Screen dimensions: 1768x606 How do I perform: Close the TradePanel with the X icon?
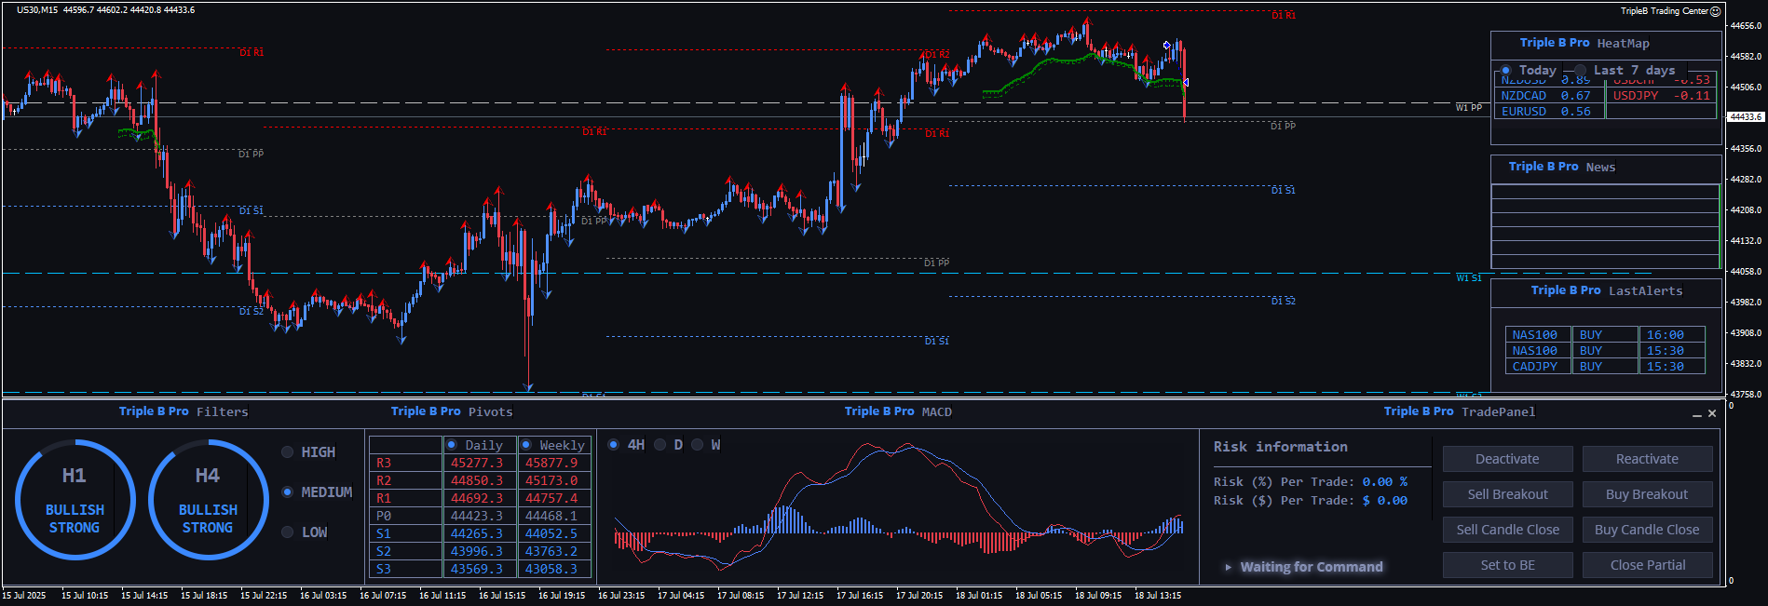tap(1712, 413)
